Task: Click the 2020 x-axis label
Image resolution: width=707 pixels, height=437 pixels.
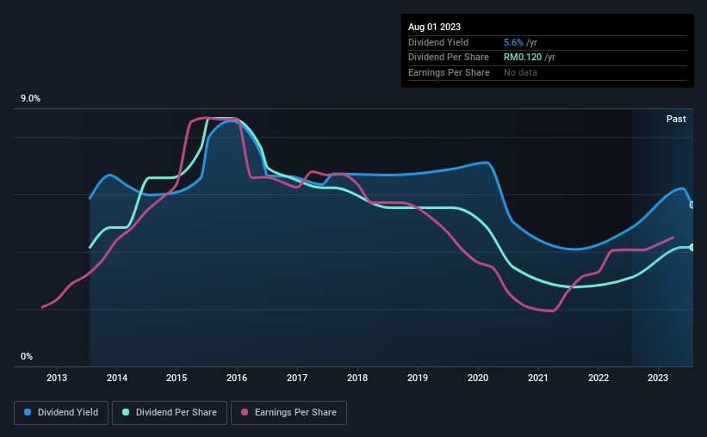Action: [478, 378]
